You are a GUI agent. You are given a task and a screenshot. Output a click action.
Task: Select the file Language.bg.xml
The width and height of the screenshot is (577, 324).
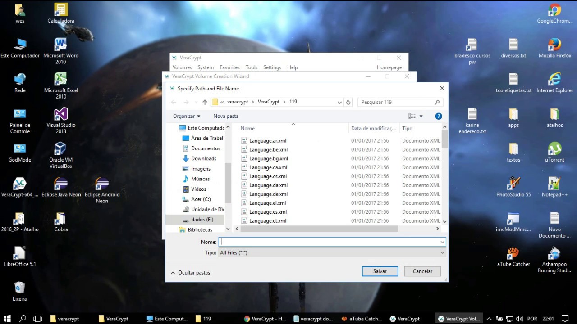269,159
